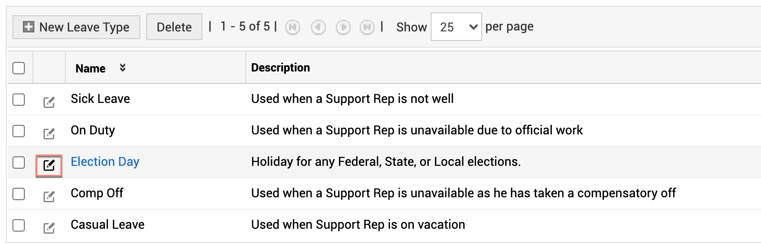Toggle the select-all header checkbox
This screenshot has width=761, height=244.
tap(19, 68)
